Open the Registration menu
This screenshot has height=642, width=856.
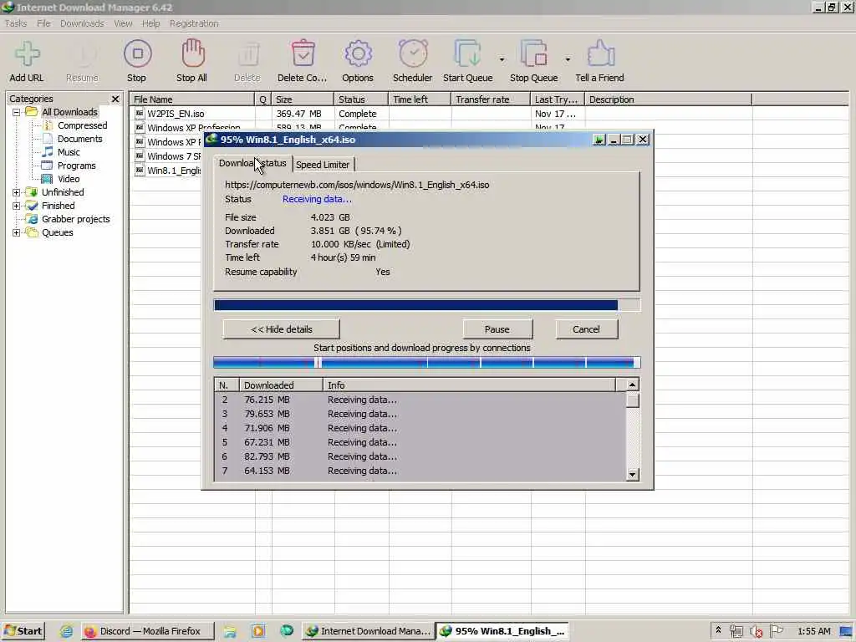(194, 23)
